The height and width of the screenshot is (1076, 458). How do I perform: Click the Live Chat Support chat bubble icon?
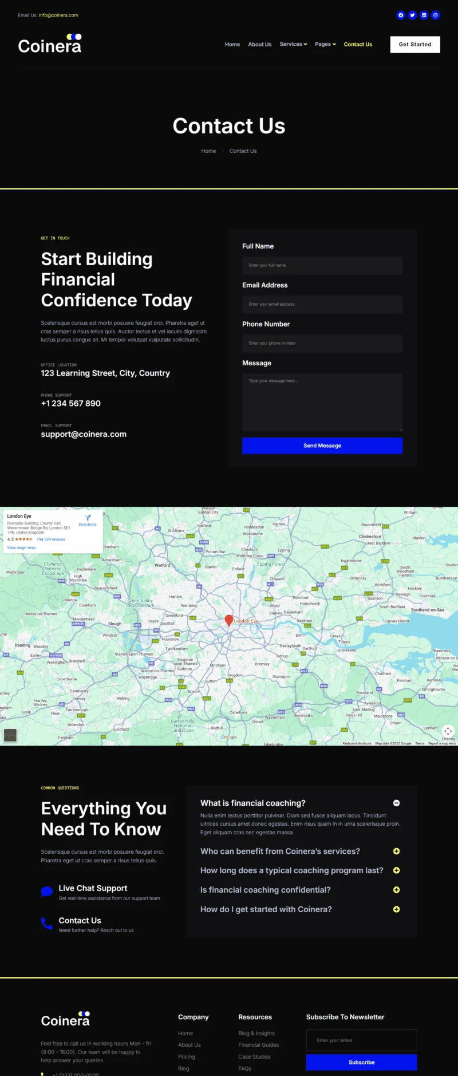click(x=47, y=892)
